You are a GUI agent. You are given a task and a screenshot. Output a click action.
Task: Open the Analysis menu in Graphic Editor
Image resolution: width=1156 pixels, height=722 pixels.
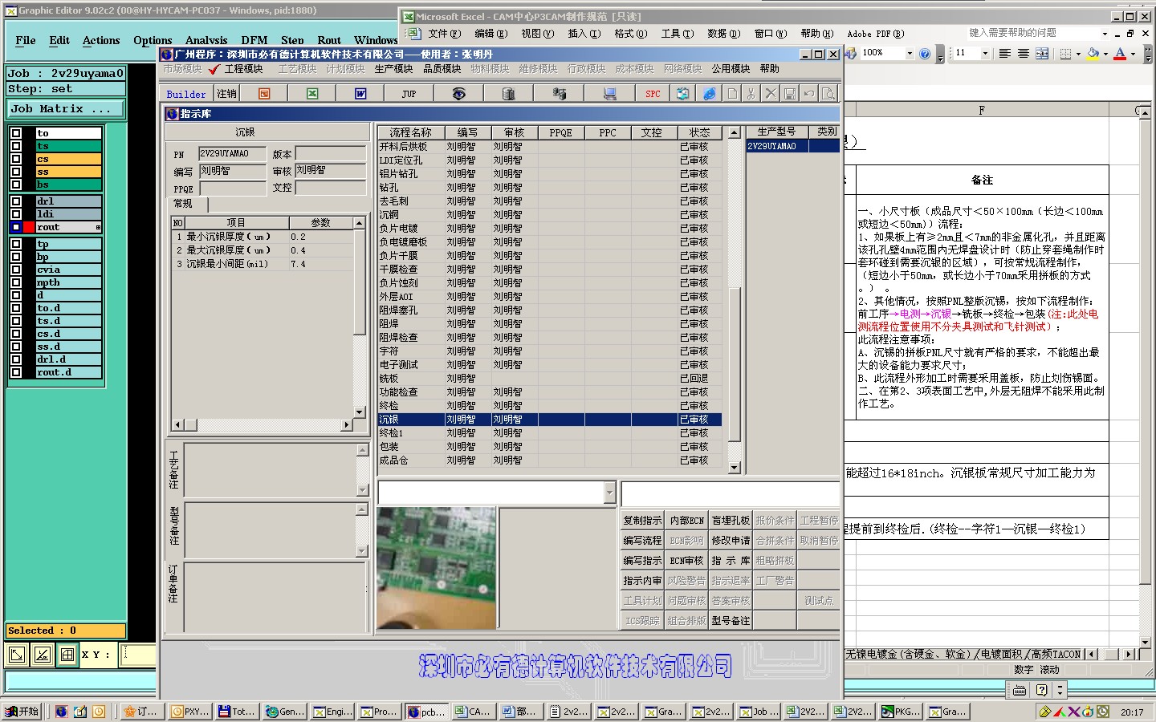[206, 40]
